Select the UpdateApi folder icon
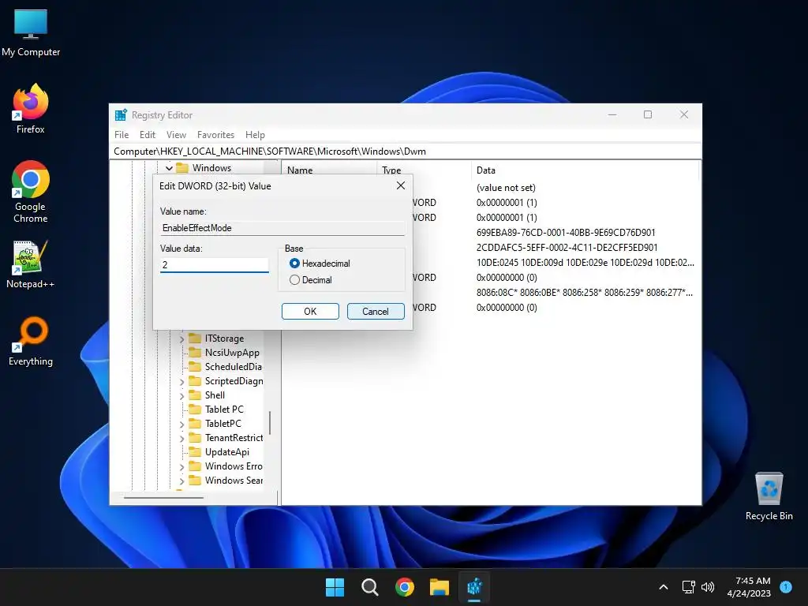This screenshot has width=808, height=606. [194, 452]
